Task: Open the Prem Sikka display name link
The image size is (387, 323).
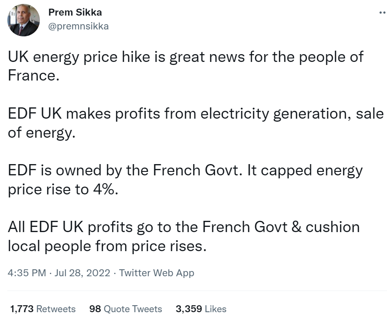Action: (x=75, y=12)
